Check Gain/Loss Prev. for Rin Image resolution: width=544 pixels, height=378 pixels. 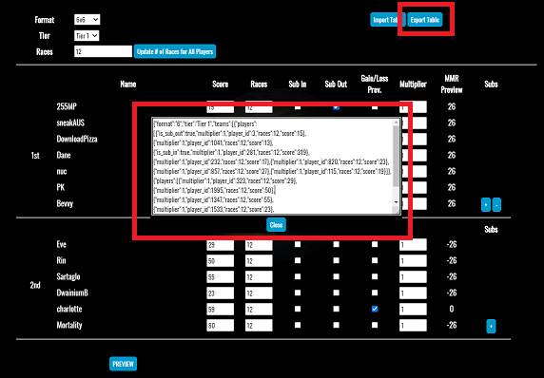375,260
